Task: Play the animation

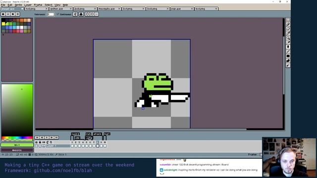Action: 47,137
